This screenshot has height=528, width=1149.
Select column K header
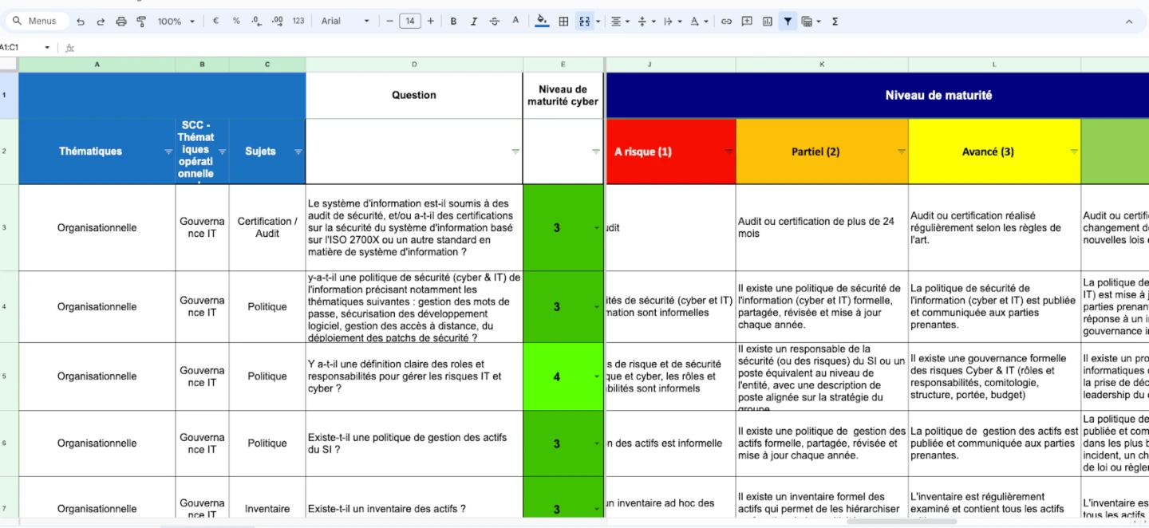[822, 65]
